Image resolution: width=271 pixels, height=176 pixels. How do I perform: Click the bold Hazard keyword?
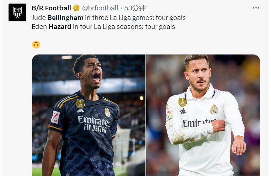pos(60,27)
